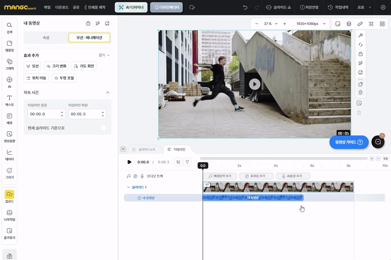The width and height of the screenshot is (391, 260).
Task: Click the 배경음악 추가 button
Action: pyautogui.click(x=220, y=176)
